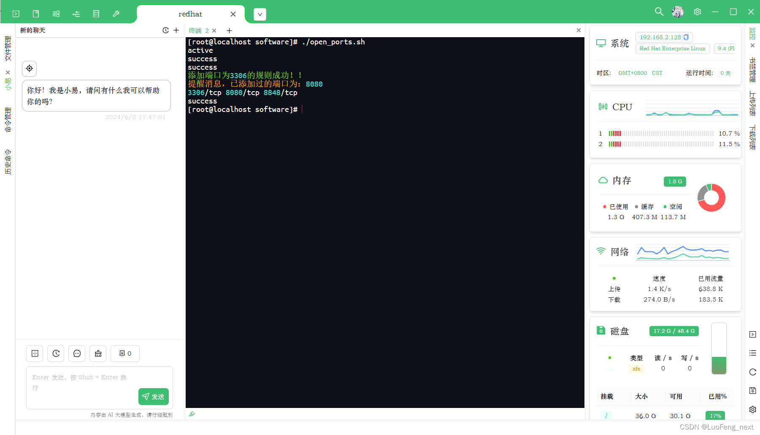This screenshot has width=760, height=435.
Task: Close the 小易 side panel
Action: click(8, 72)
